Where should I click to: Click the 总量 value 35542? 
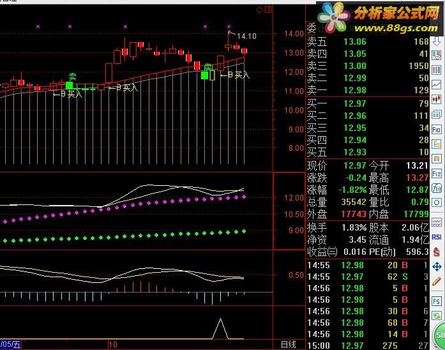(x=354, y=202)
